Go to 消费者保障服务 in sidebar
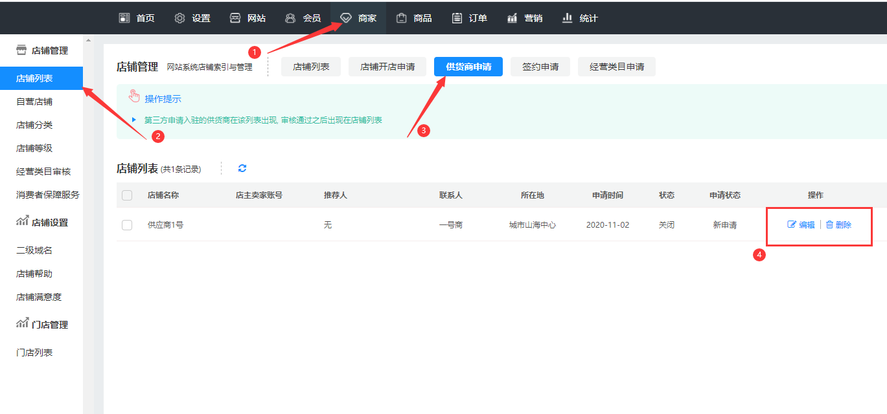This screenshot has height=414, width=887. [x=48, y=195]
